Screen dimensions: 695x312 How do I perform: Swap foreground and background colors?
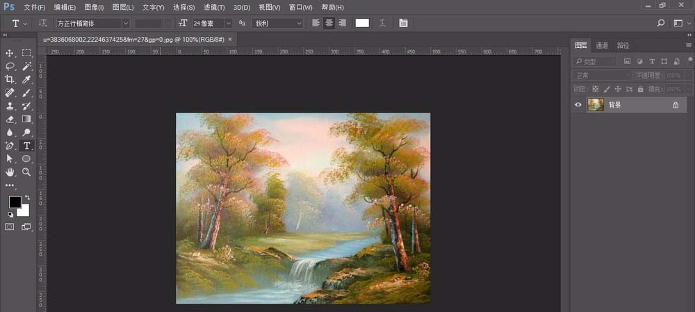click(x=28, y=197)
